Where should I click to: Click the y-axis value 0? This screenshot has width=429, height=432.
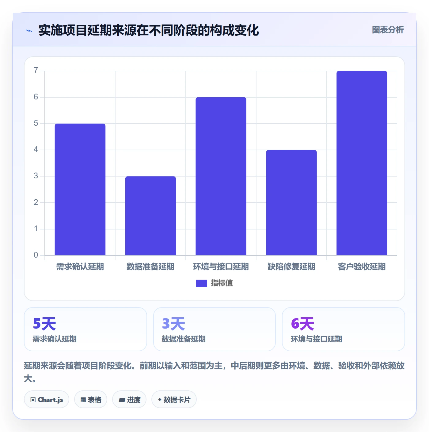point(36,255)
